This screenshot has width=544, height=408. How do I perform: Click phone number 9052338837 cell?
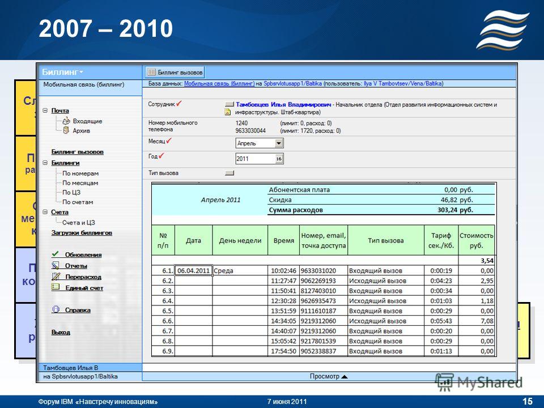click(324, 351)
